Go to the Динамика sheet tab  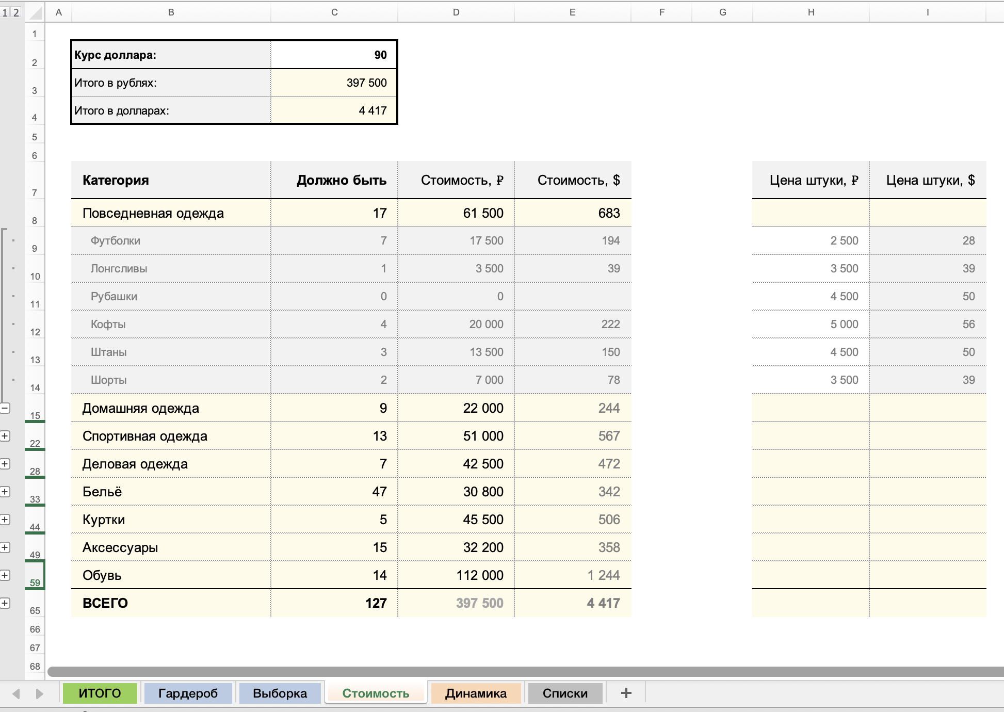(x=476, y=693)
